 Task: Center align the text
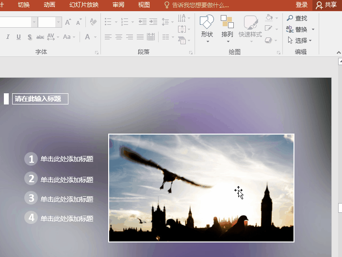pyautogui.click(x=119, y=37)
